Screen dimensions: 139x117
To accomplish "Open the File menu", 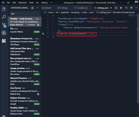I will tap(8, 3).
